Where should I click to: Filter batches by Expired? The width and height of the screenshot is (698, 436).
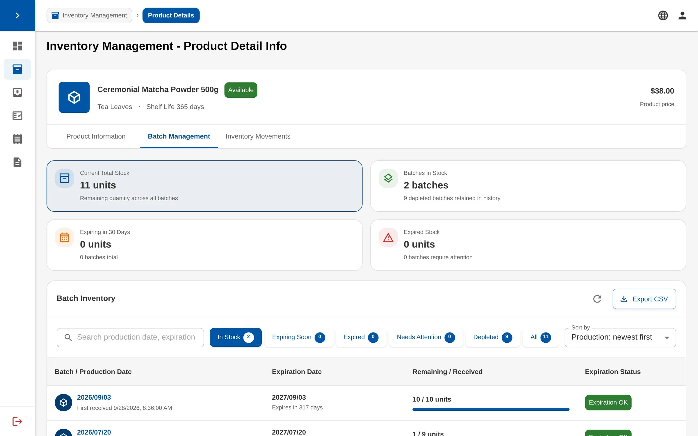tap(361, 337)
